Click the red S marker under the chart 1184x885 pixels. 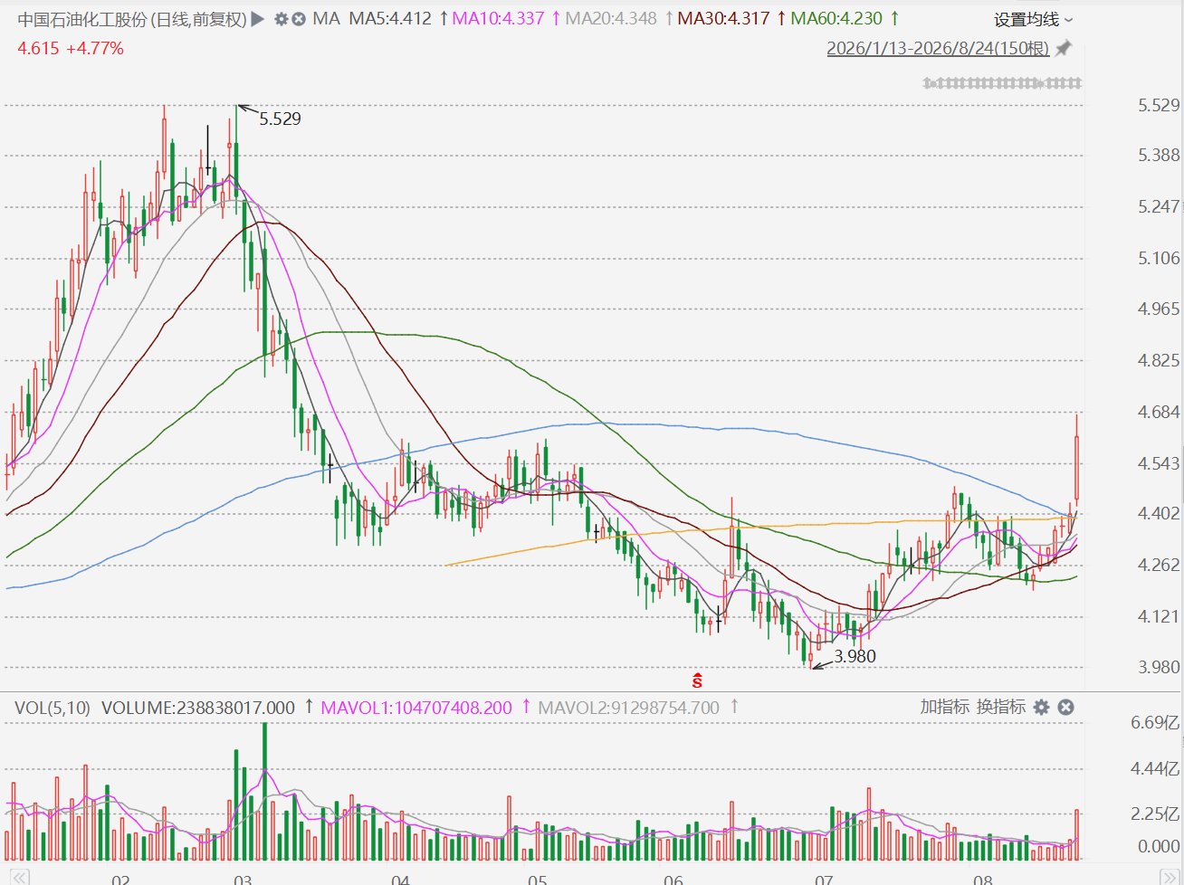pos(697,680)
